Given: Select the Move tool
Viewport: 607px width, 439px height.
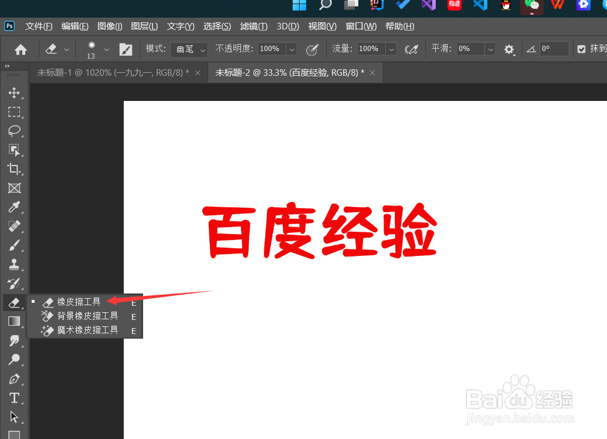Looking at the screenshot, I should [15, 93].
